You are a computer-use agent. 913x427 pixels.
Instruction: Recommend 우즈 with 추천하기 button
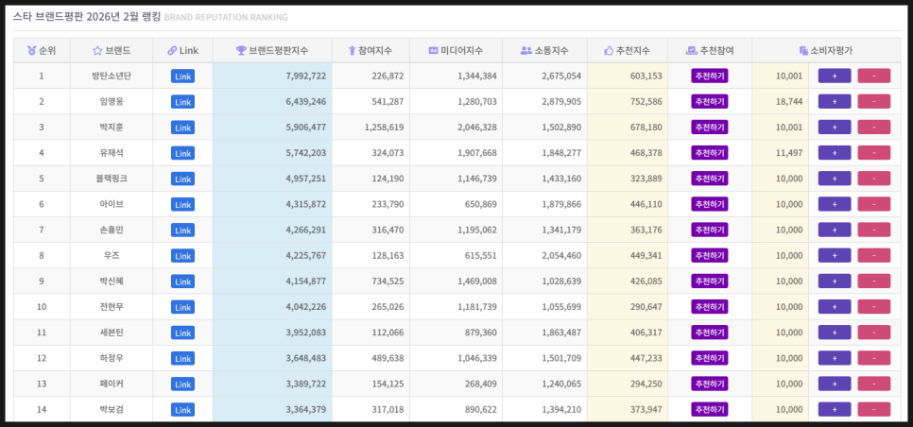coord(710,255)
